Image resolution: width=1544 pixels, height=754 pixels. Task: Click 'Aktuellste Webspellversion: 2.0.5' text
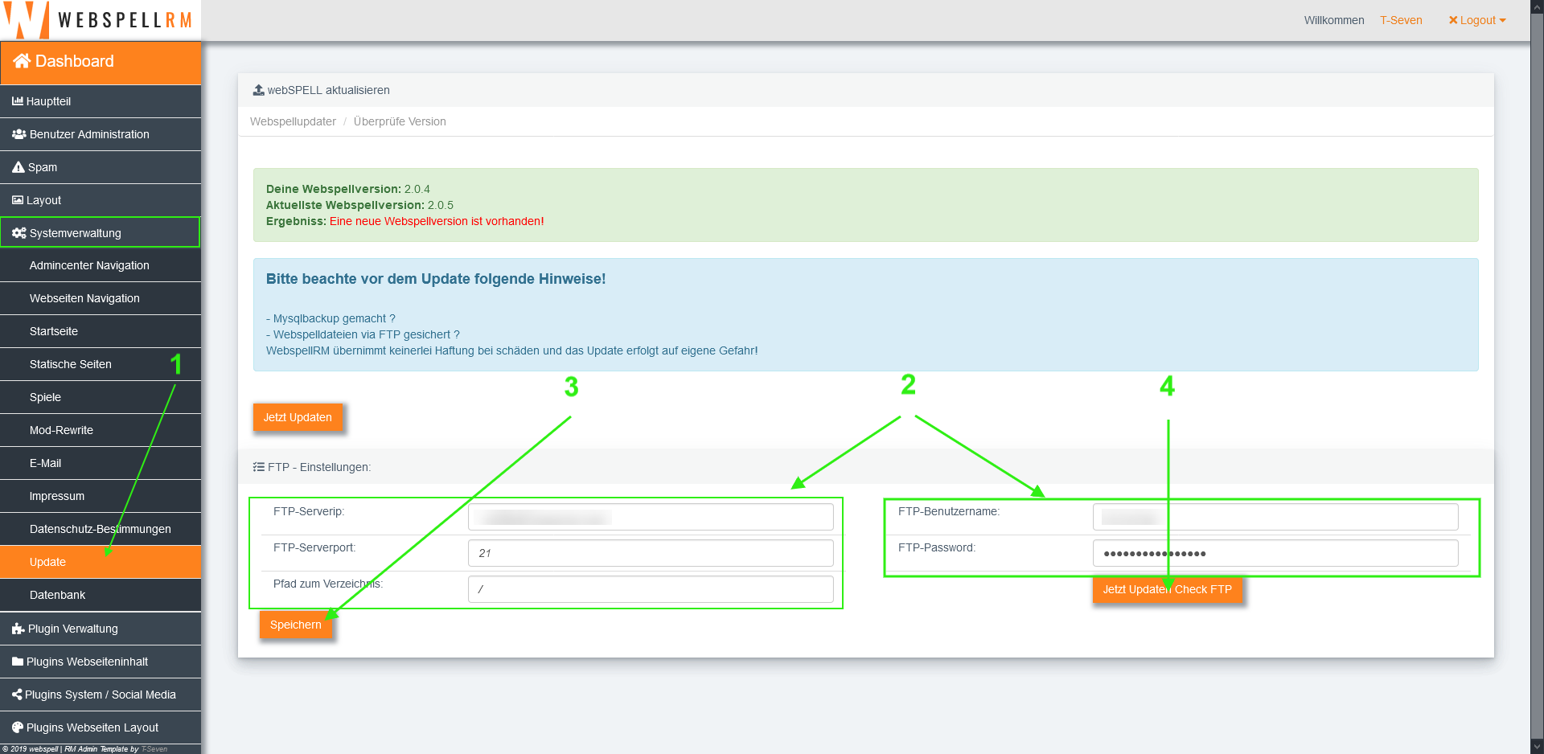(359, 205)
